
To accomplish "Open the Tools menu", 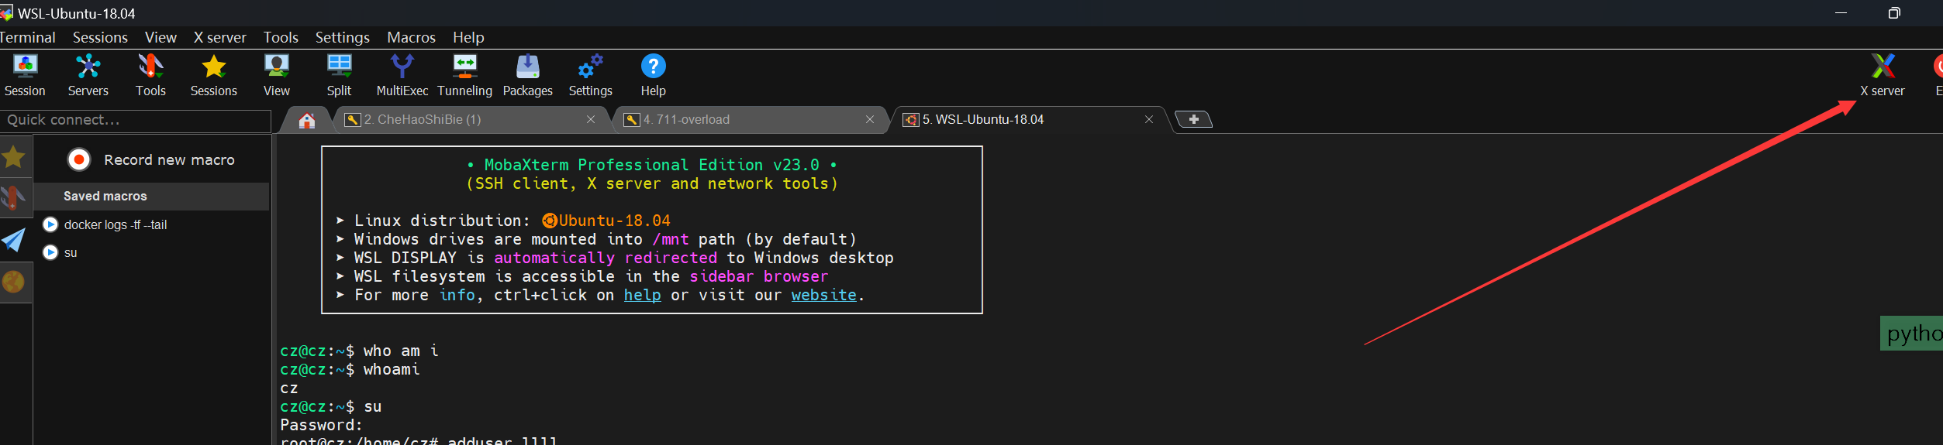I will coord(281,37).
